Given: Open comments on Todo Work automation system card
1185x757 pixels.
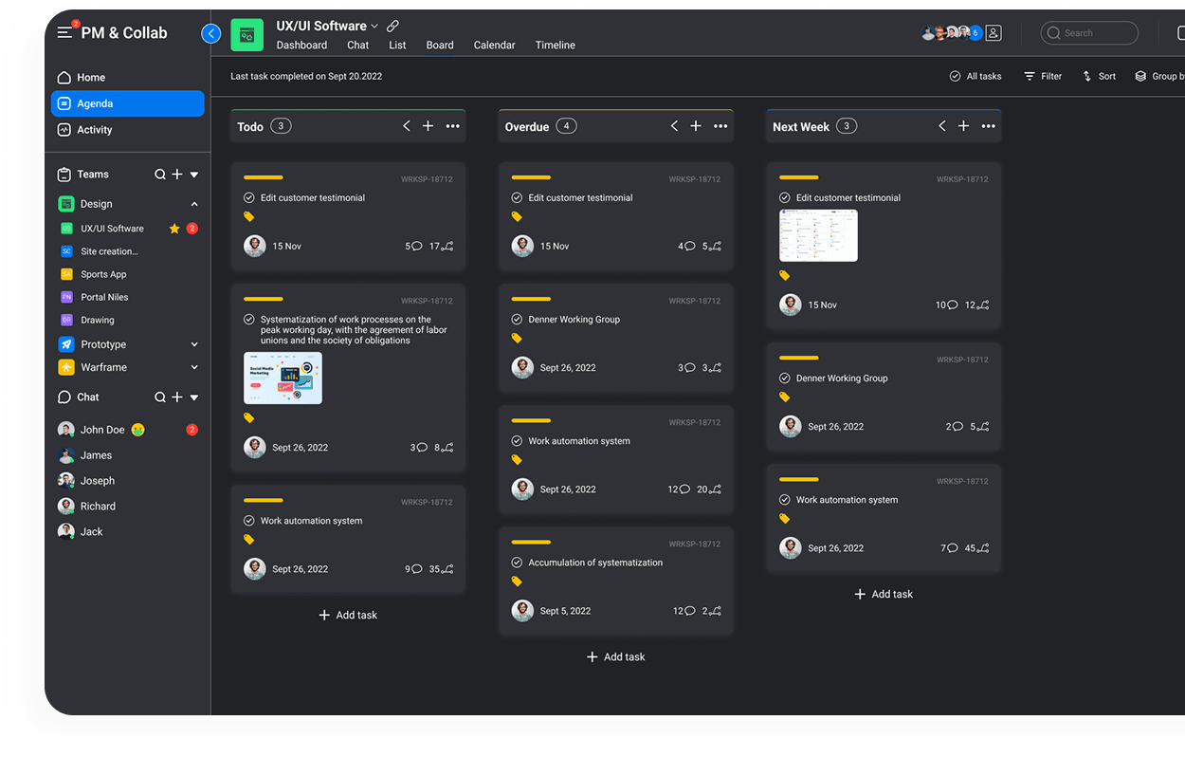Looking at the screenshot, I should pos(413,569).
